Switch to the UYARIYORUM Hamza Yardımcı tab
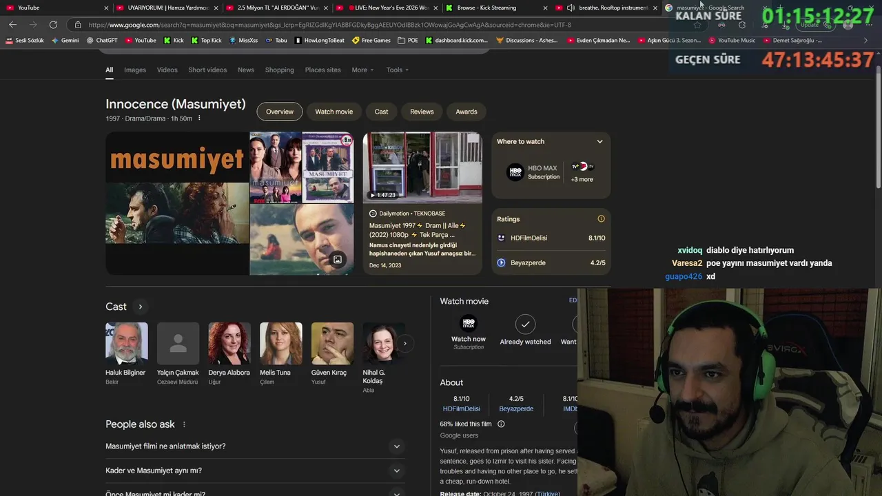 pos(165,8)
